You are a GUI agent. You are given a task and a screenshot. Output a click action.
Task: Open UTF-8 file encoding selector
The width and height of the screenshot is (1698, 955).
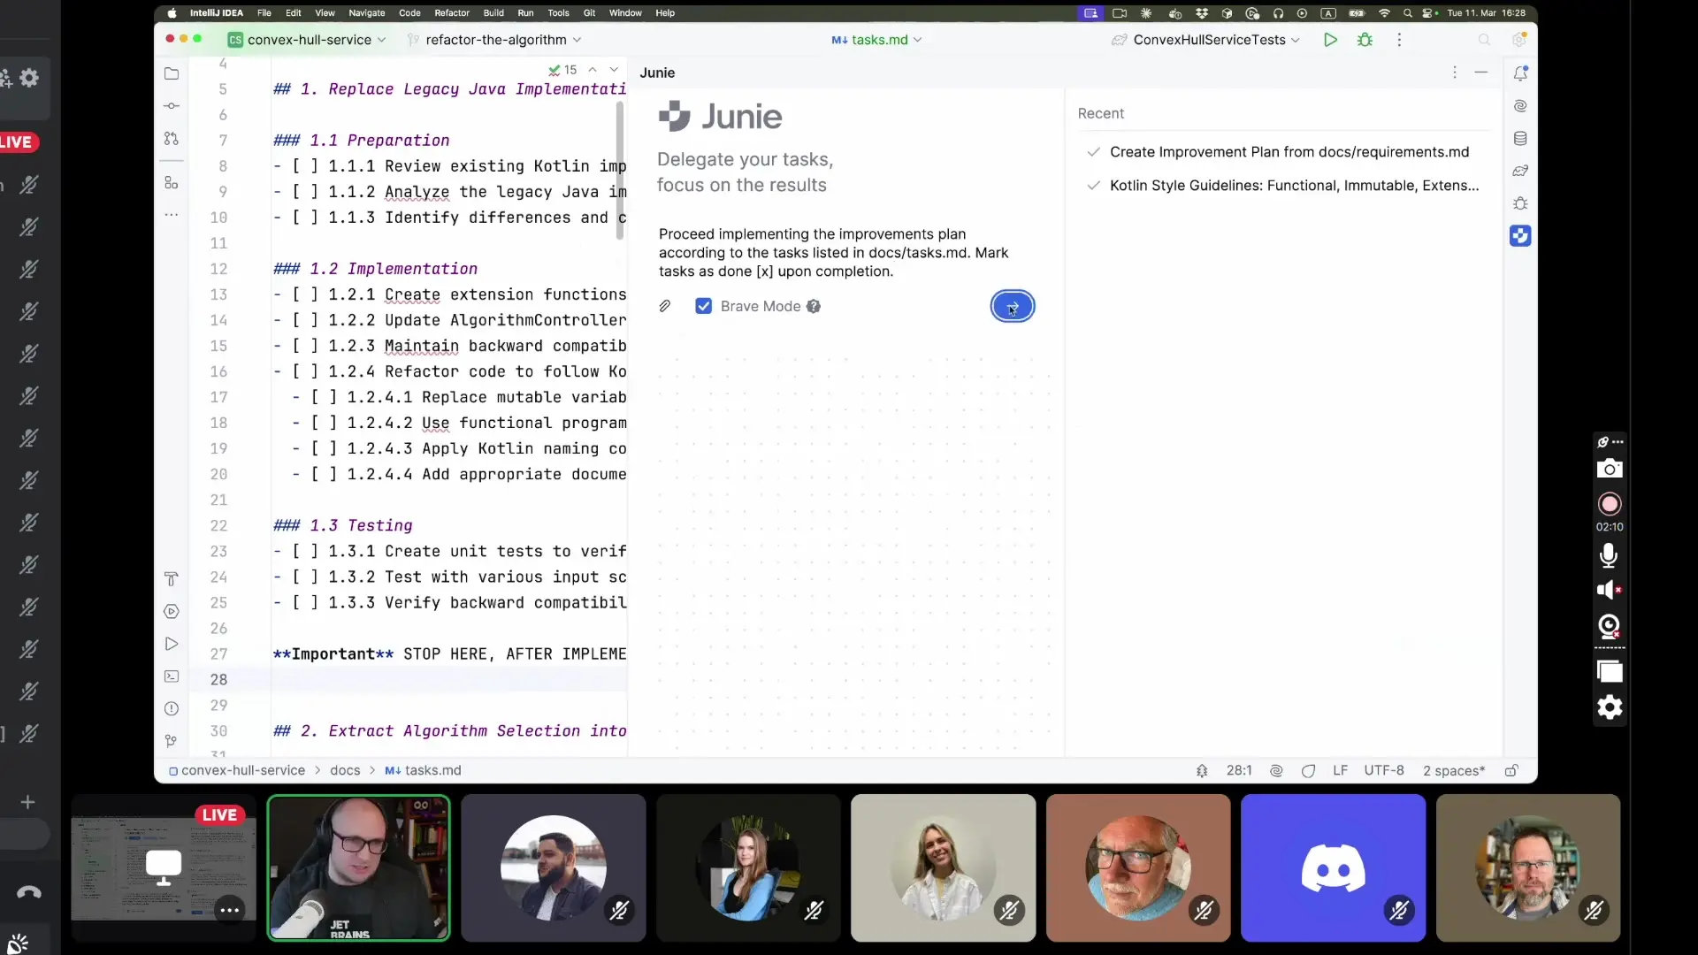coord(1384,770)
